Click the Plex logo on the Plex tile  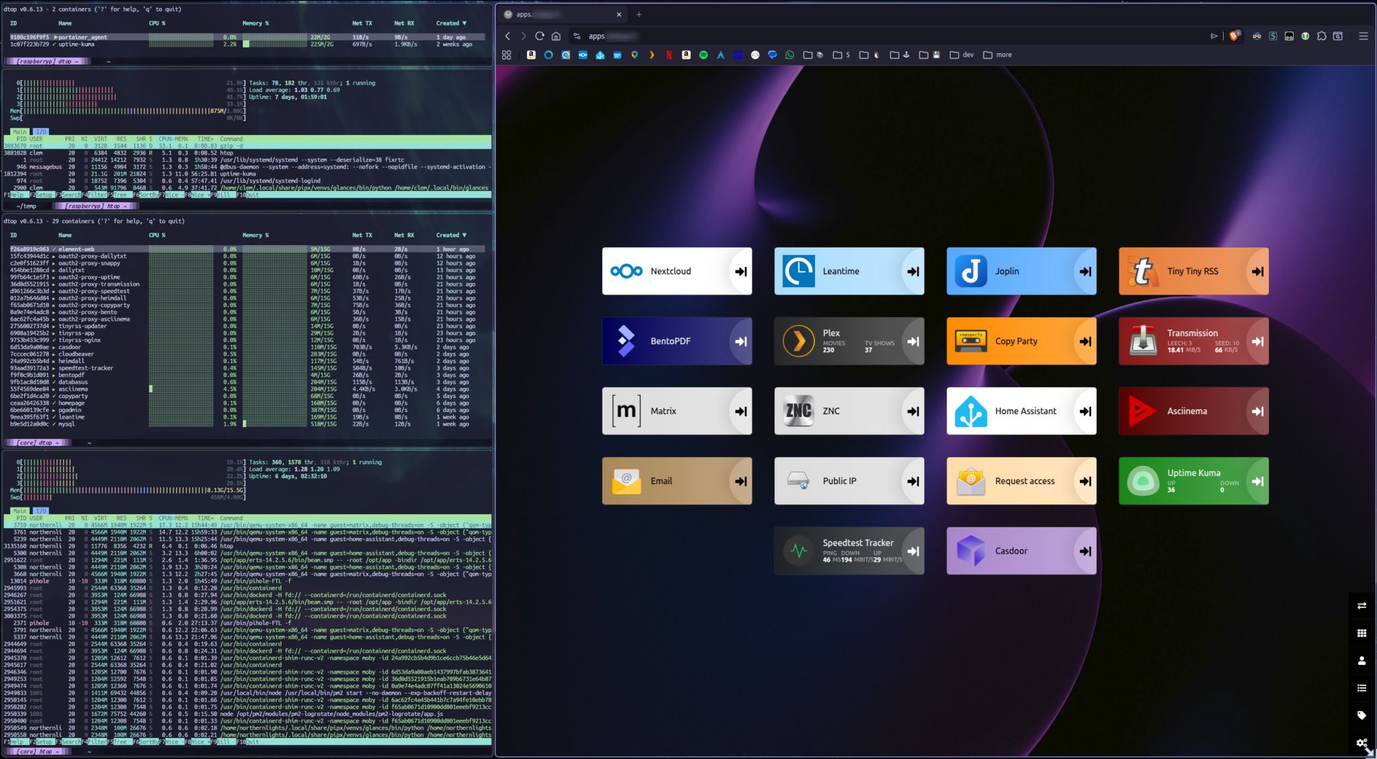(797, 341)
